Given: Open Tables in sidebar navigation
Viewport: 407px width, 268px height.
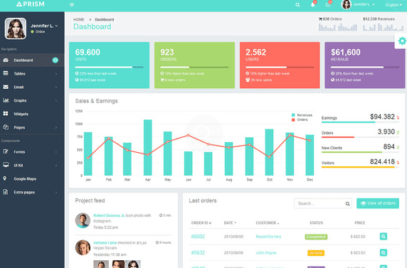Looking at the screenshot, I should 32,74.
